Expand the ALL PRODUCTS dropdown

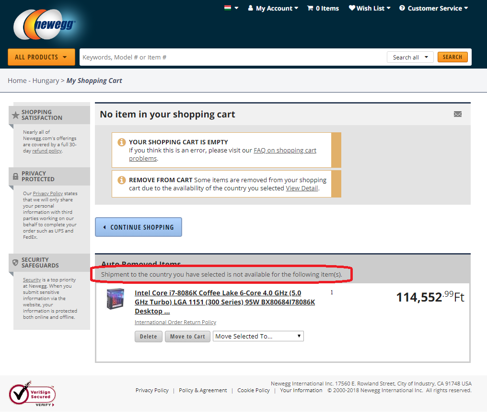tap(41, 57)
